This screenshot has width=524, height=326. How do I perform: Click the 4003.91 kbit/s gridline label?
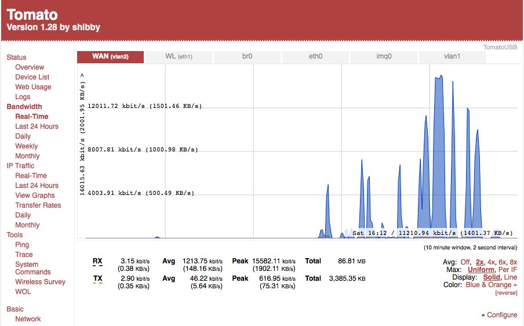141,193
